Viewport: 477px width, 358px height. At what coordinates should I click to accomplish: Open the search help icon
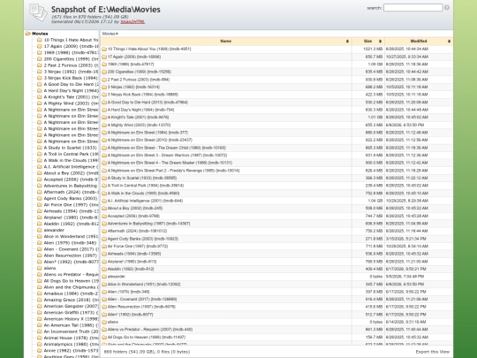point(447,8)
